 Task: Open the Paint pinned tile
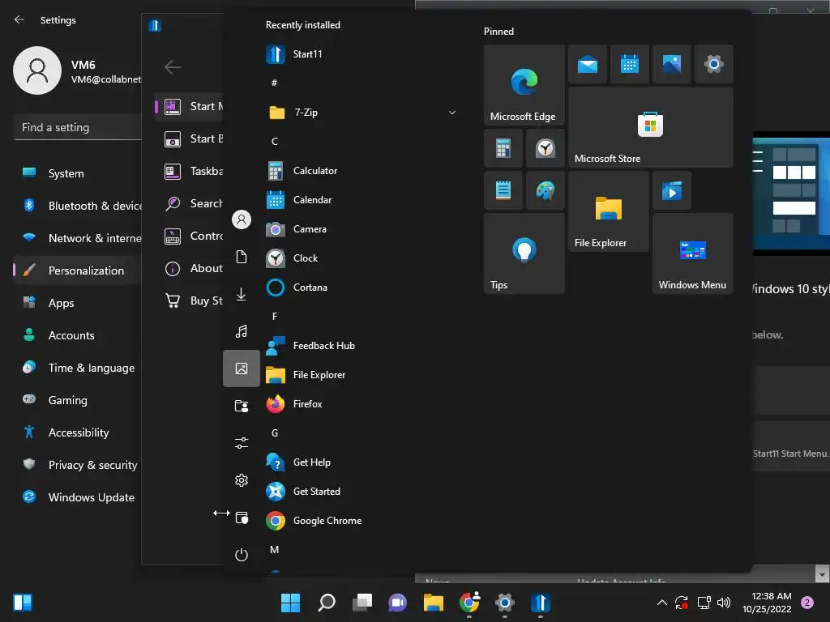pos(545,190)
